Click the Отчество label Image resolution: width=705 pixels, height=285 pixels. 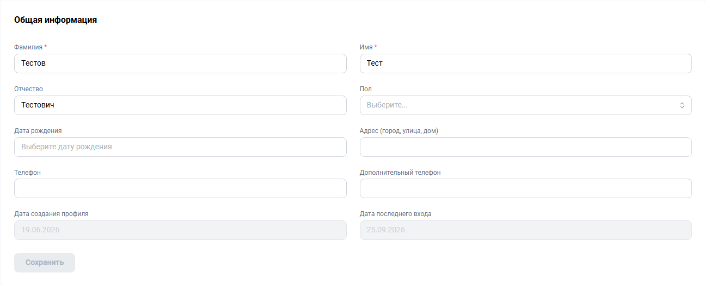(28, 89)
